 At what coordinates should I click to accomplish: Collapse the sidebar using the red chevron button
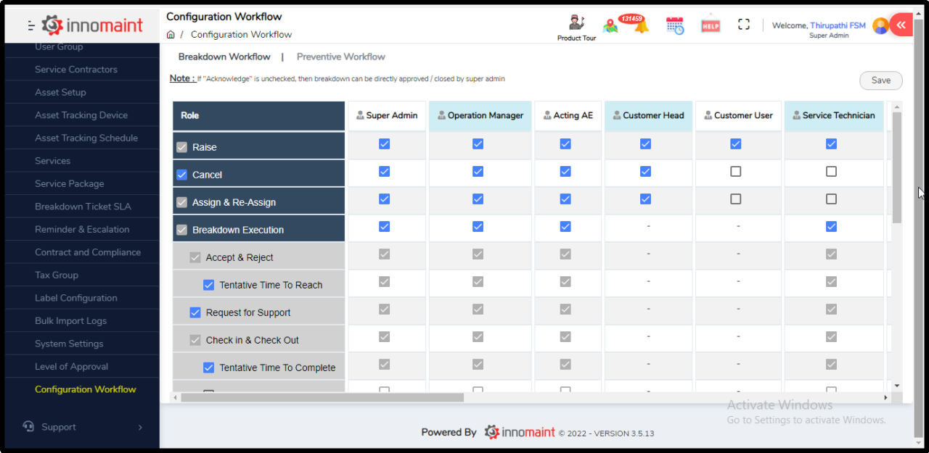tap(901, 24)
